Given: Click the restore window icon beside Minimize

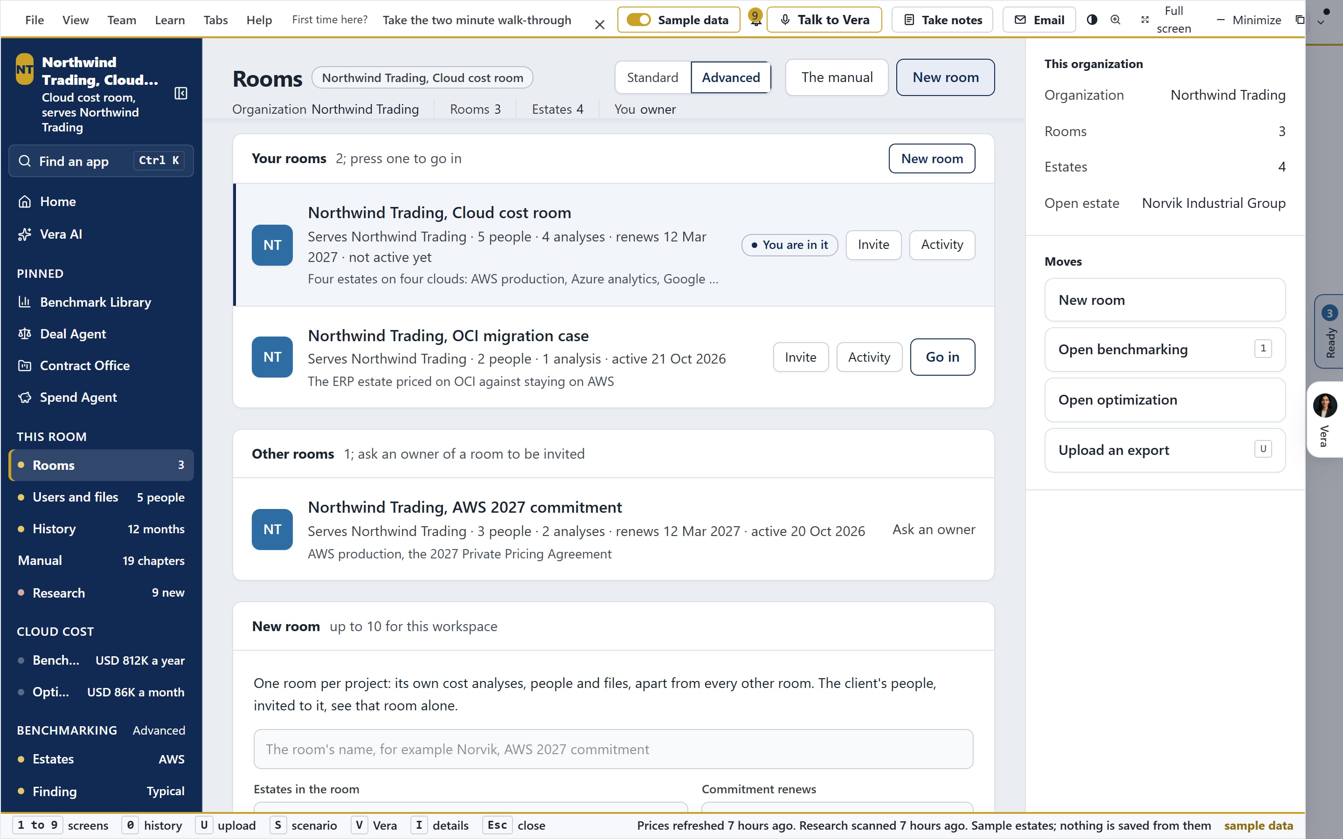Looking at the screenshot, I should 1299,20.
